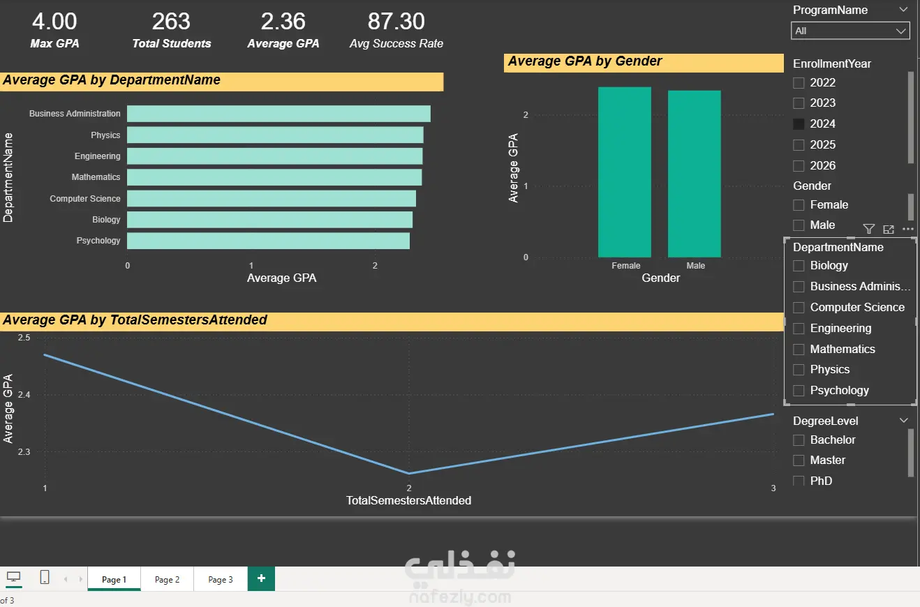Select the Average GPA card value 2.36
The height and width of the screenshot is (607, 920).
(x=283, y=22)
